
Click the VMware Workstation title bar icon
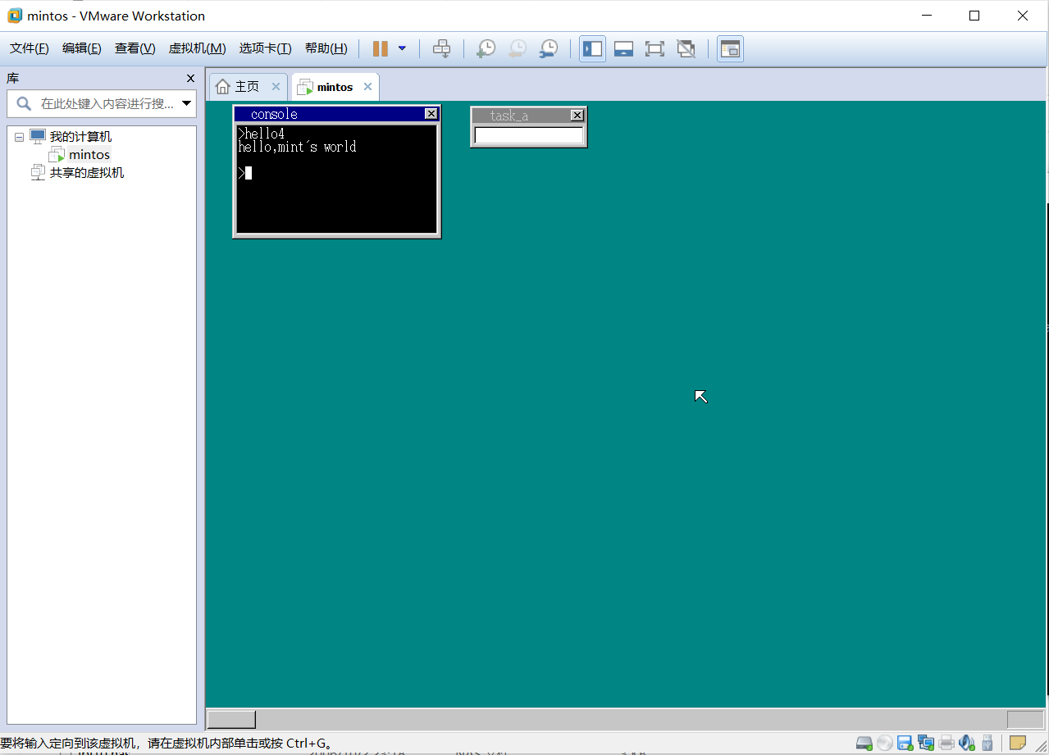15,16
